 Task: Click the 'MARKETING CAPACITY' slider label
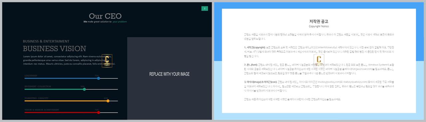point(37,98)
